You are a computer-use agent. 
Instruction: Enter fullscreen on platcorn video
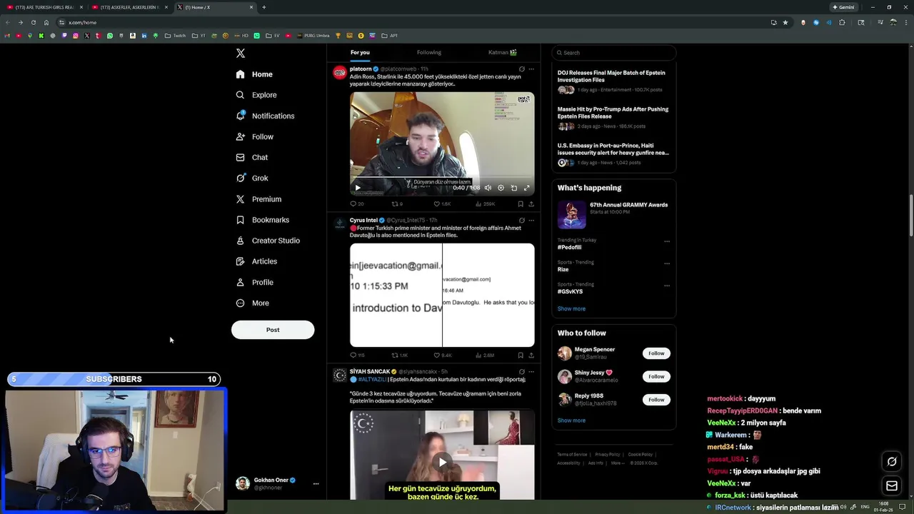click(527, 188)
